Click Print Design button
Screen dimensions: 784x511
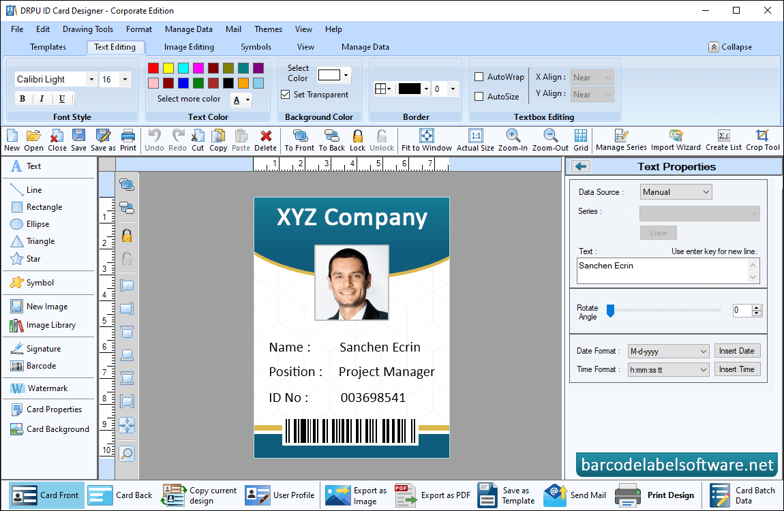656,495
